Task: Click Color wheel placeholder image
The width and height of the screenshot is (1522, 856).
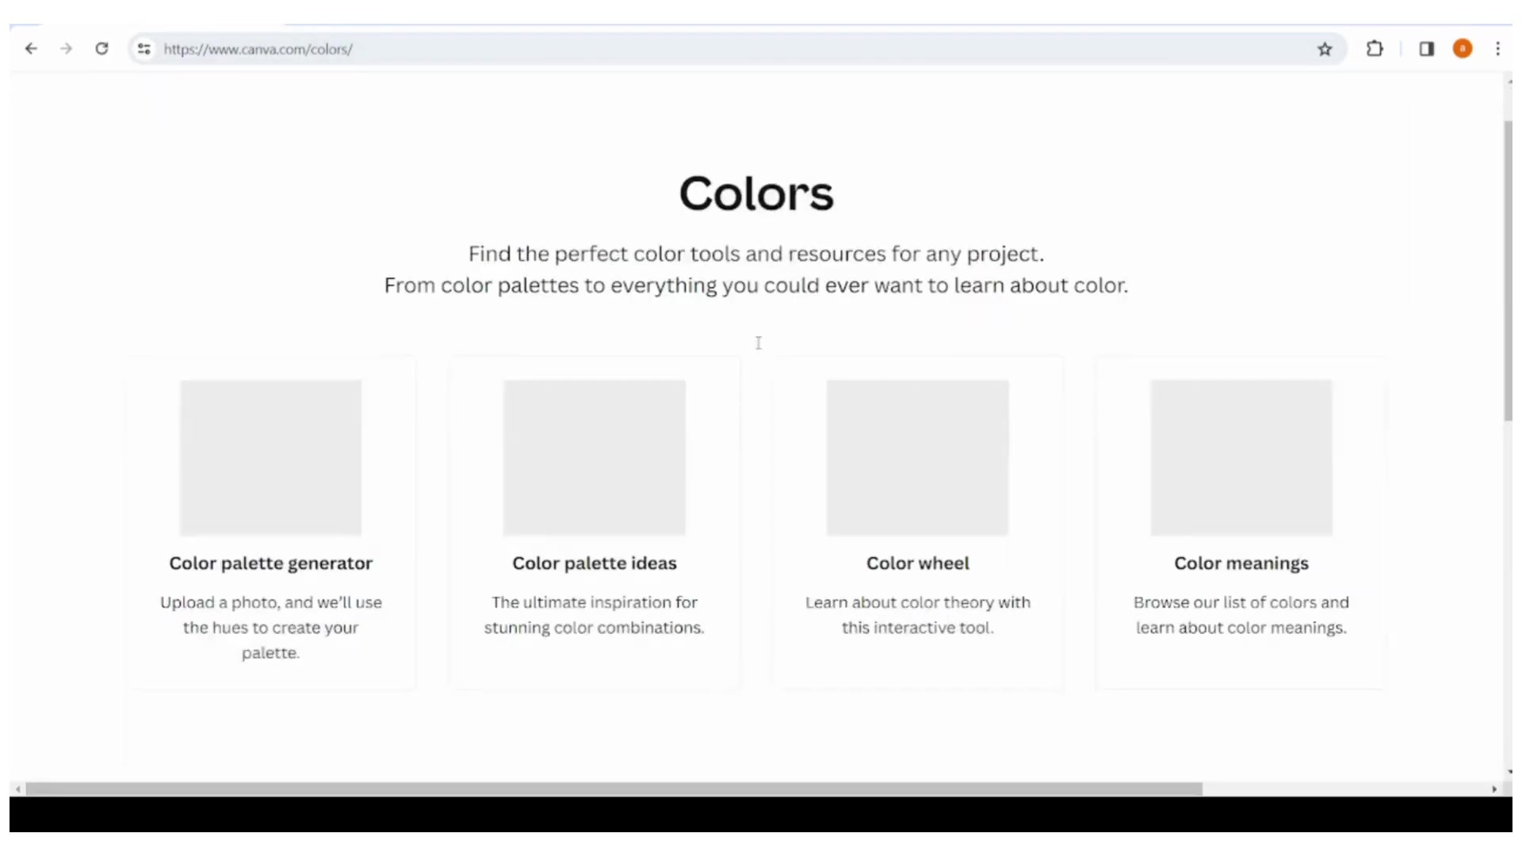Action: (x=917, y=457)
